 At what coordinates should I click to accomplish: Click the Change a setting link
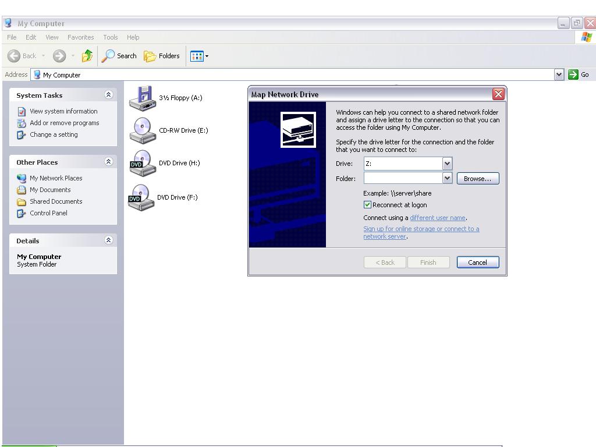(54, 134)
